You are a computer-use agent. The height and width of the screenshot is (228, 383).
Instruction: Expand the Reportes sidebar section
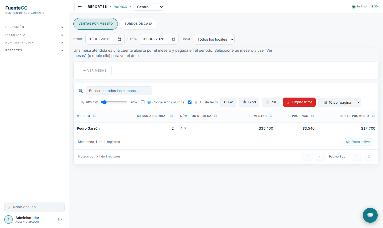click(34, 50)
